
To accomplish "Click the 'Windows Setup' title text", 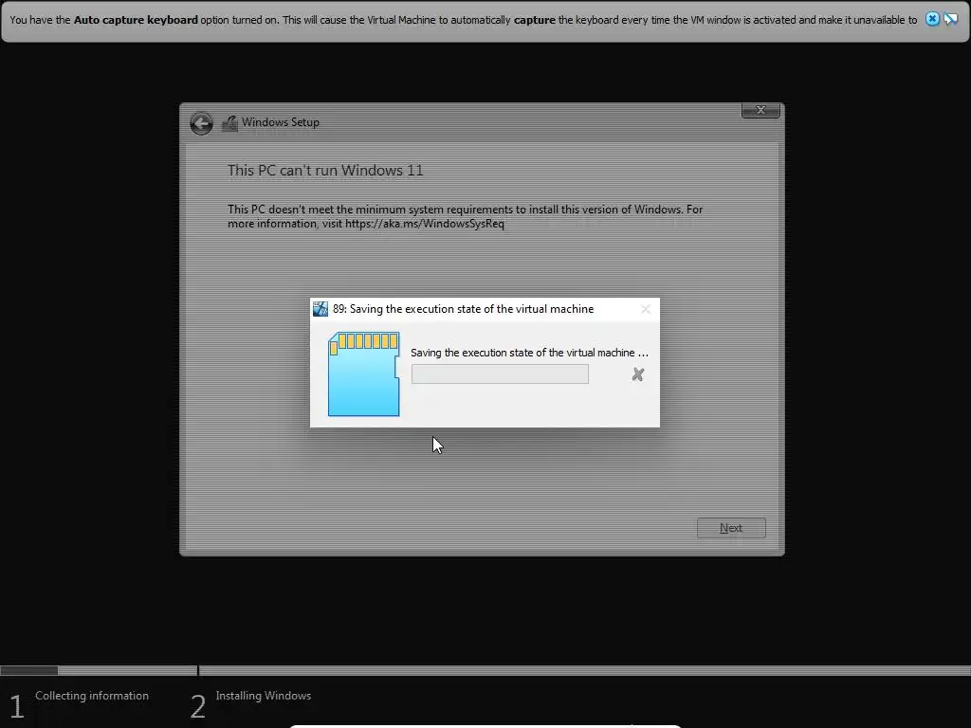I will point(281,122).
